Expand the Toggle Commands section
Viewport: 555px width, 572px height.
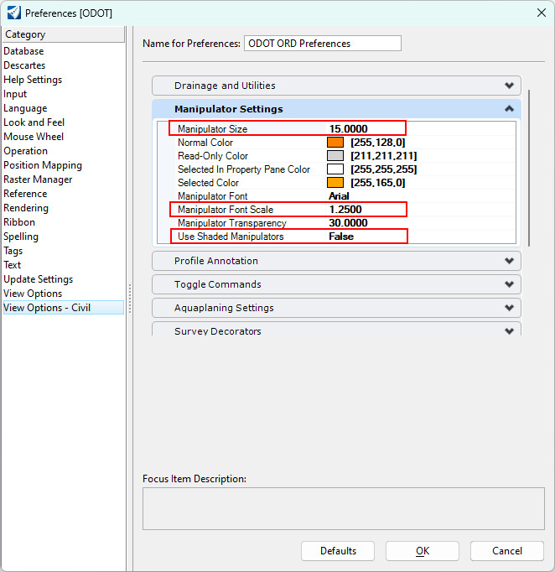pos(336,284)
